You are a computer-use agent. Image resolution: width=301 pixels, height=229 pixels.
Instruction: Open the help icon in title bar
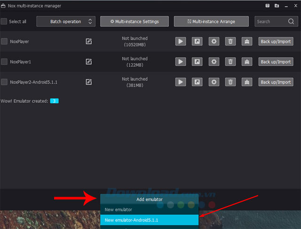(267, 6)
